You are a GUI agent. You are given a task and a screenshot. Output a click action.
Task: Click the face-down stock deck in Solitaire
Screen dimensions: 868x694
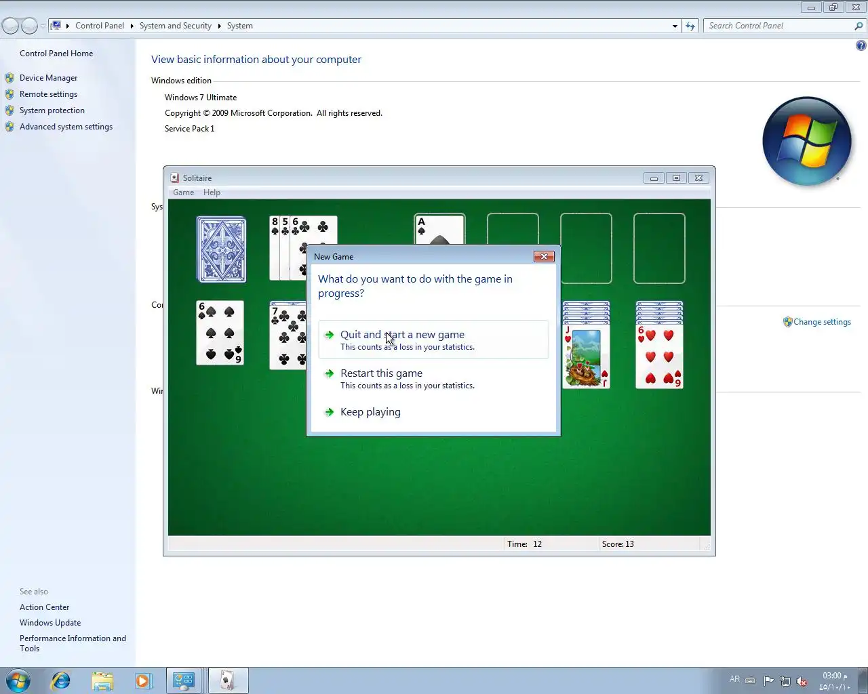pos(221,249)
